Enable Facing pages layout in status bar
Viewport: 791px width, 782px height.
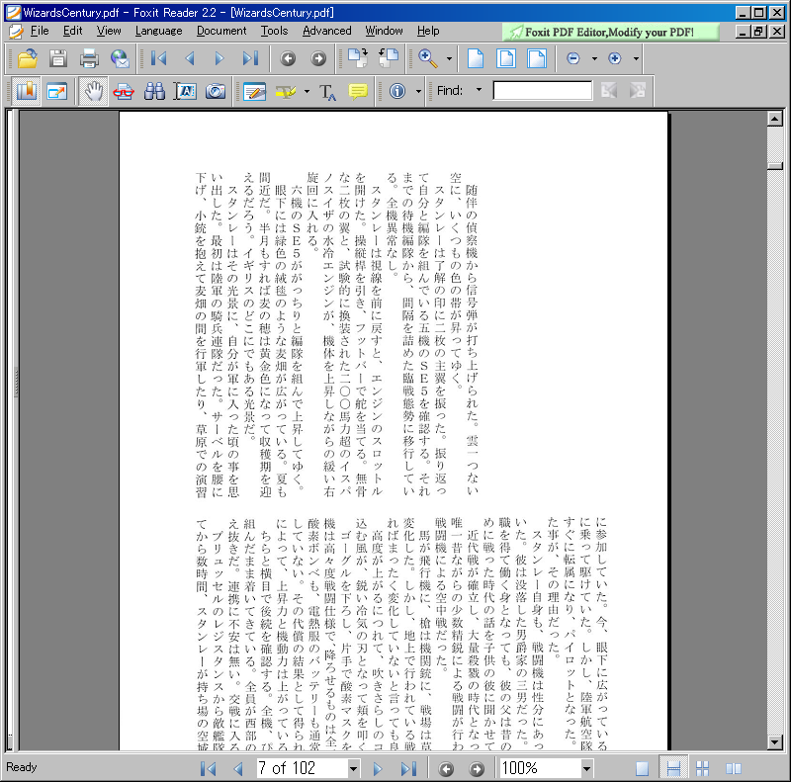pos(734,768)
